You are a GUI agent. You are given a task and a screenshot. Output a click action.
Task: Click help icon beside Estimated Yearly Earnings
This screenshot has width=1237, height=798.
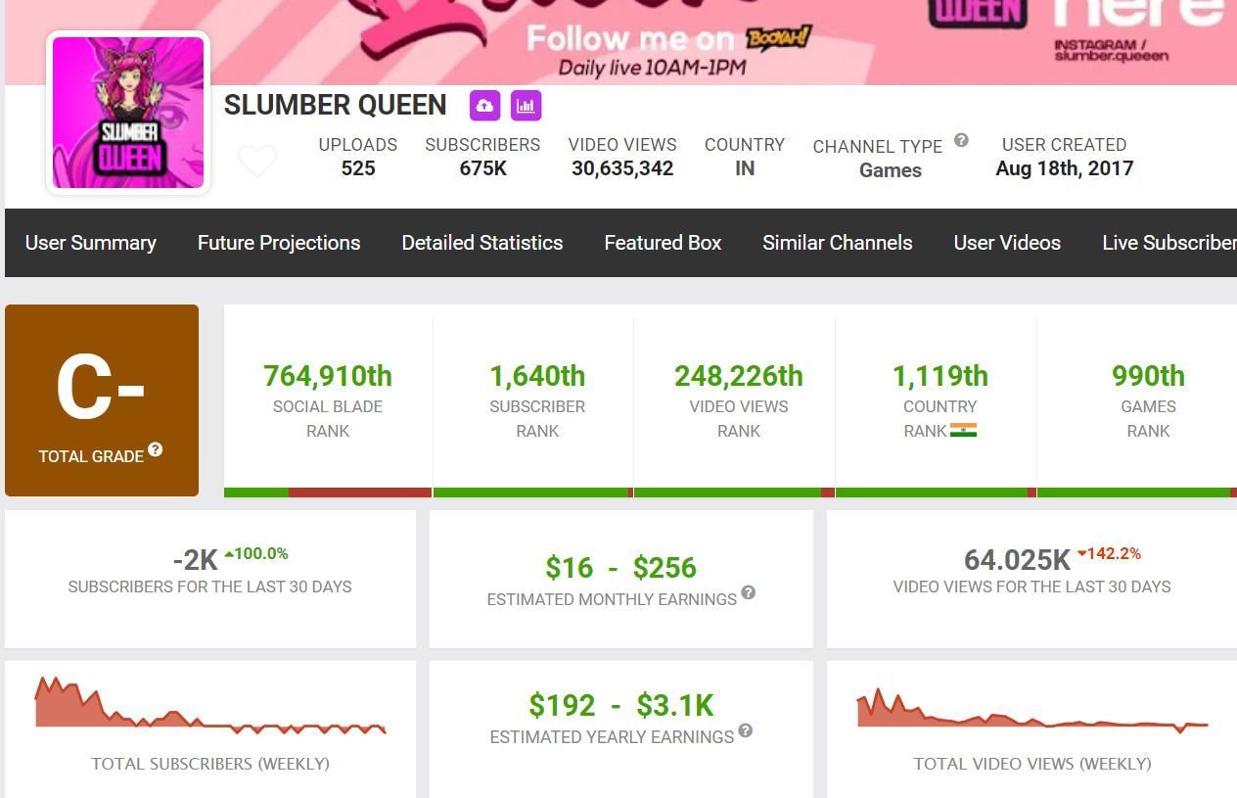(x=745, y=730)
